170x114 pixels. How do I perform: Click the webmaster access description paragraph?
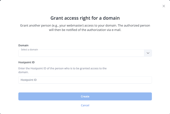pos(85,28)
